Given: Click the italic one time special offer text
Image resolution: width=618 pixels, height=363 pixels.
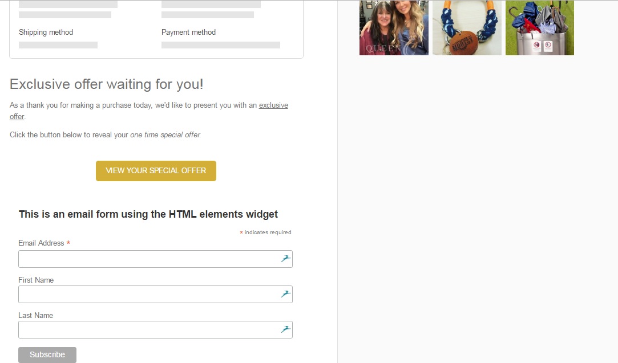Looking at the screenshot, I should point(164,134).
